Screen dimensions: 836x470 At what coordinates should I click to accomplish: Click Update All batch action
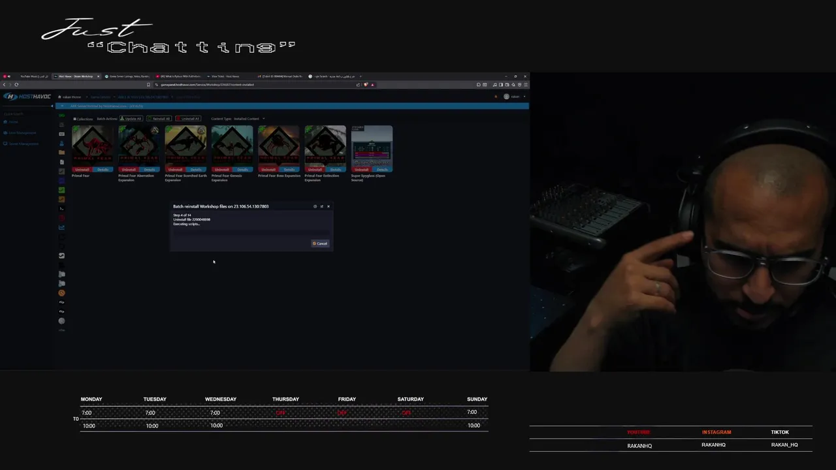point(131,119)
